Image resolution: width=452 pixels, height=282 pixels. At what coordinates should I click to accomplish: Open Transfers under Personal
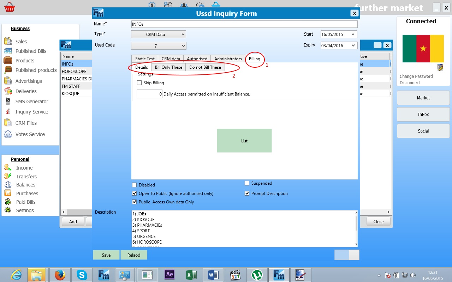click(x=26, y=177)
